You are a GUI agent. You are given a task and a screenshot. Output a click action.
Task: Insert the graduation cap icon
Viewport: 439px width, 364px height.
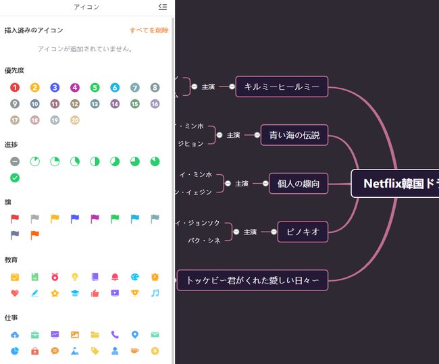tap(75, 293)
